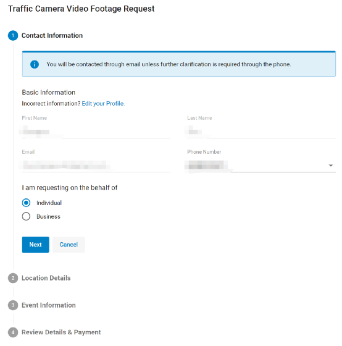Click the blue info icon in the notice banner

[35, 64]
